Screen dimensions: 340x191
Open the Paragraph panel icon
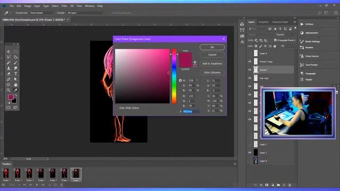point(302,73)
